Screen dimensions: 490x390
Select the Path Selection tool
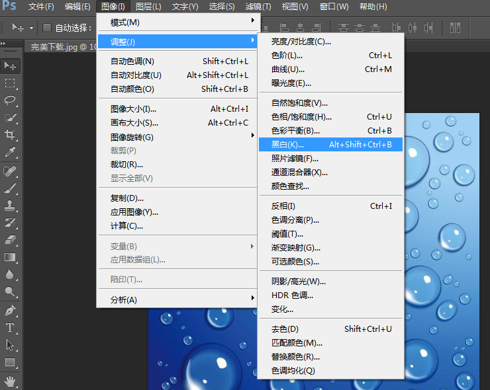tap(10, 345)
